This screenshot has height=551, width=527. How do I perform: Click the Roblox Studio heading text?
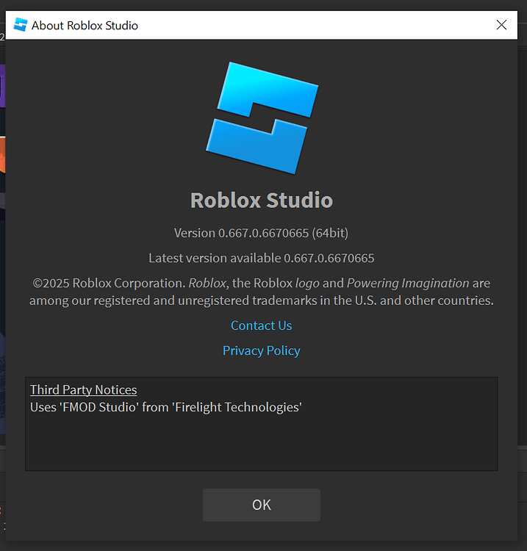coord(262,201)
